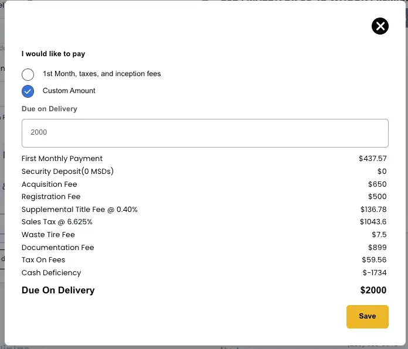Click the $500 Registration Fee value
The image size is (408, 349).
[x=378, y=197]
